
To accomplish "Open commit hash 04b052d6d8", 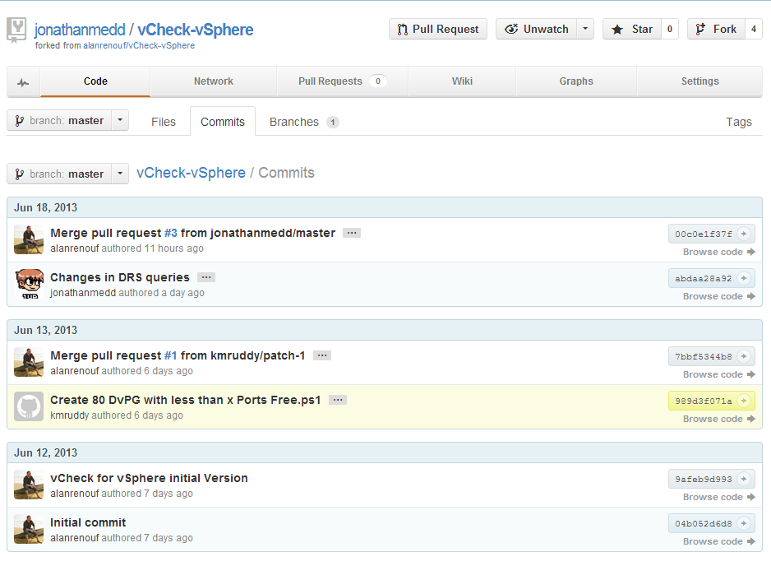I will click(703, 524).
